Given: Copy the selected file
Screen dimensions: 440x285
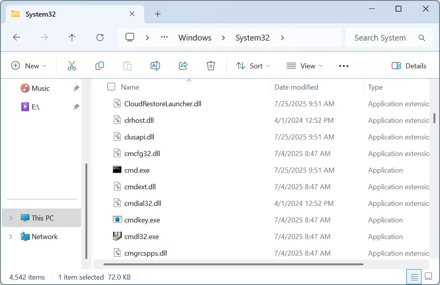Looking at the screenshot, I should (x=100, y=66).
